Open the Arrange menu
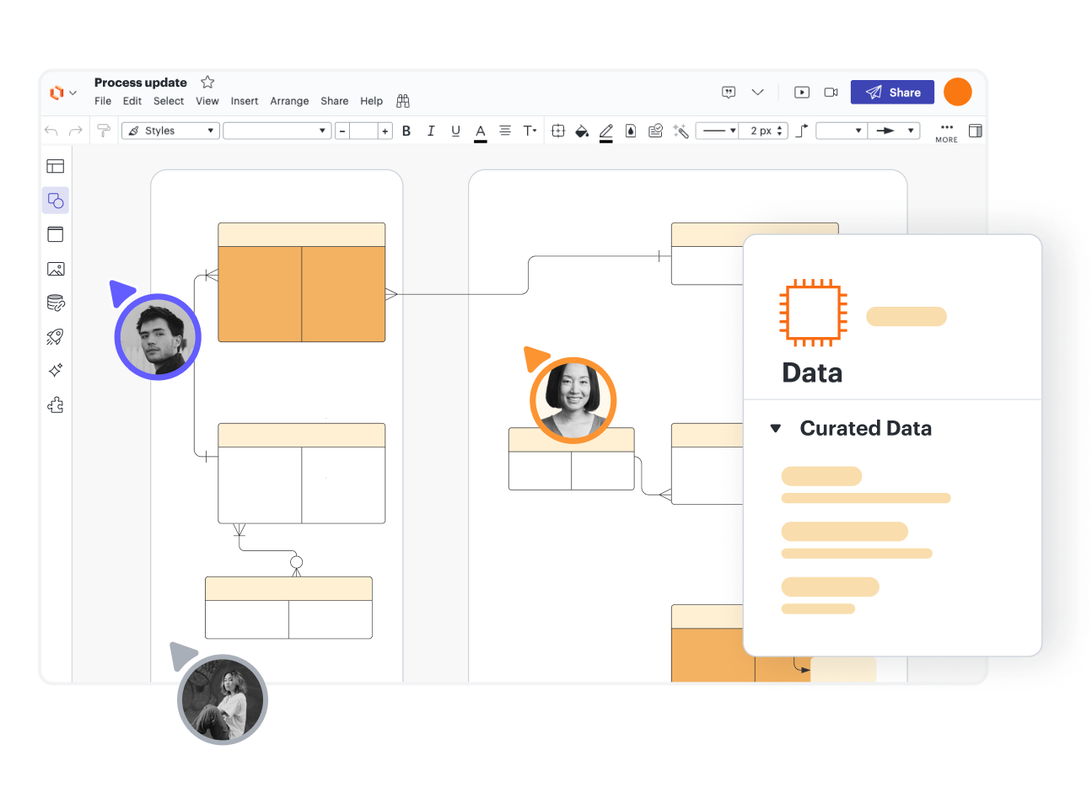Viewport: 1092px width, 809px height. coord(289,101)
